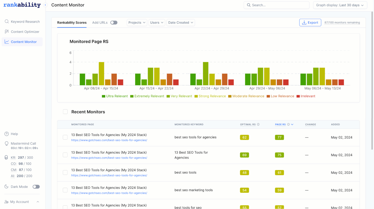This screenshot has height=209, width=374.
Task: Check the box for 'best seo tools' keyword row
Action: (65, 173)
